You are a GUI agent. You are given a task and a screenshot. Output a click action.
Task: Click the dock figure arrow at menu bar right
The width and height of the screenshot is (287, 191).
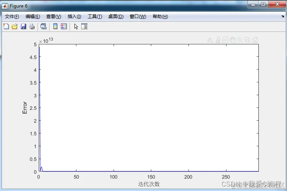tap(282, 17)
